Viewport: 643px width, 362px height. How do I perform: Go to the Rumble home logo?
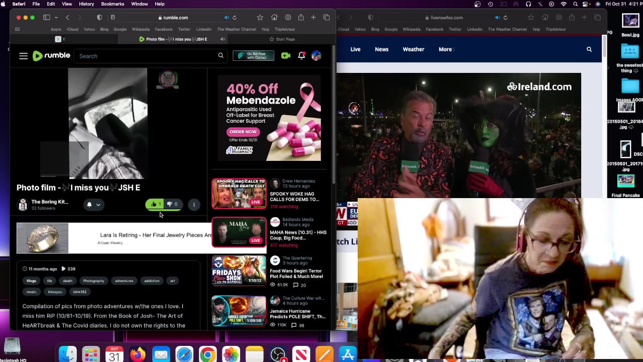[x=51, y=56]
